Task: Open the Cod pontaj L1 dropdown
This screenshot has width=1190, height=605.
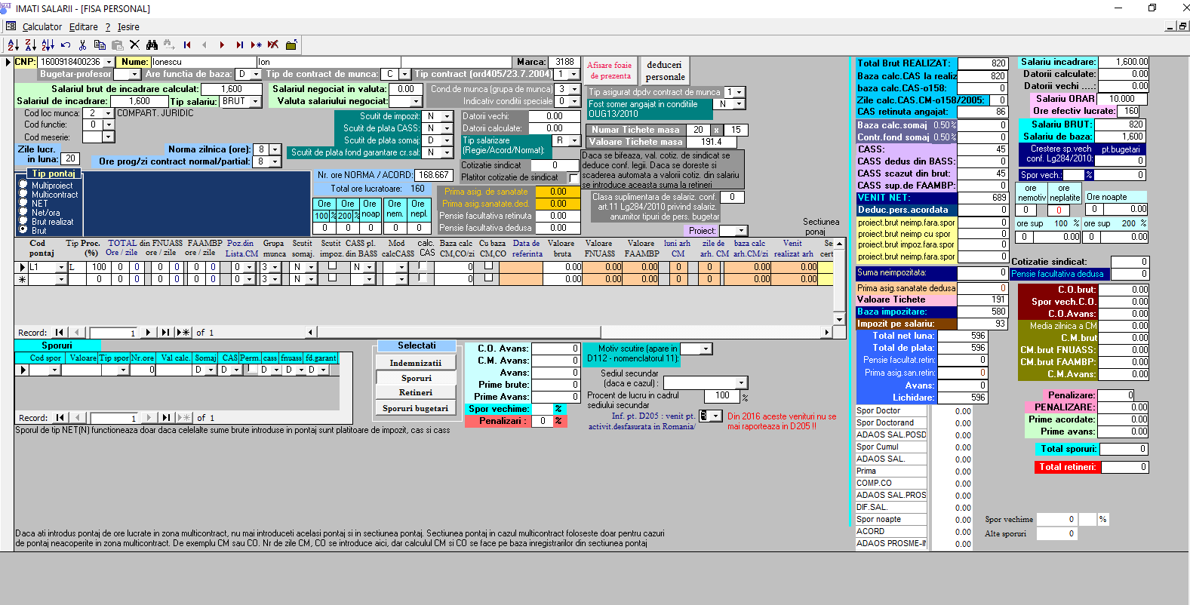Action: click(x=61, y=267)
